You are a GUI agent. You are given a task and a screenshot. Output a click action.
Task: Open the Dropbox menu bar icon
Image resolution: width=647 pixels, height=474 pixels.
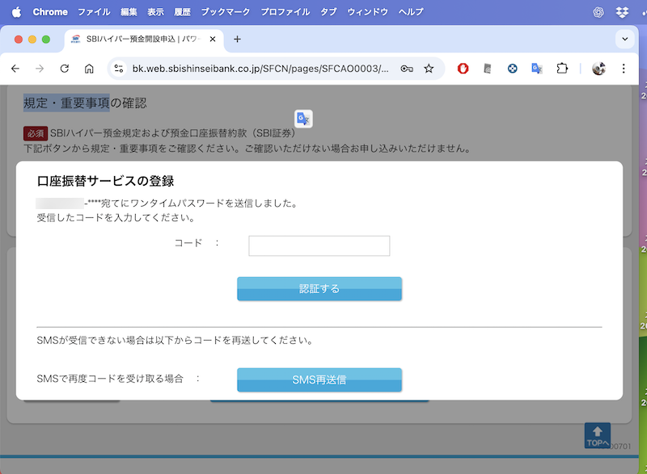click(x=622, y=12)
